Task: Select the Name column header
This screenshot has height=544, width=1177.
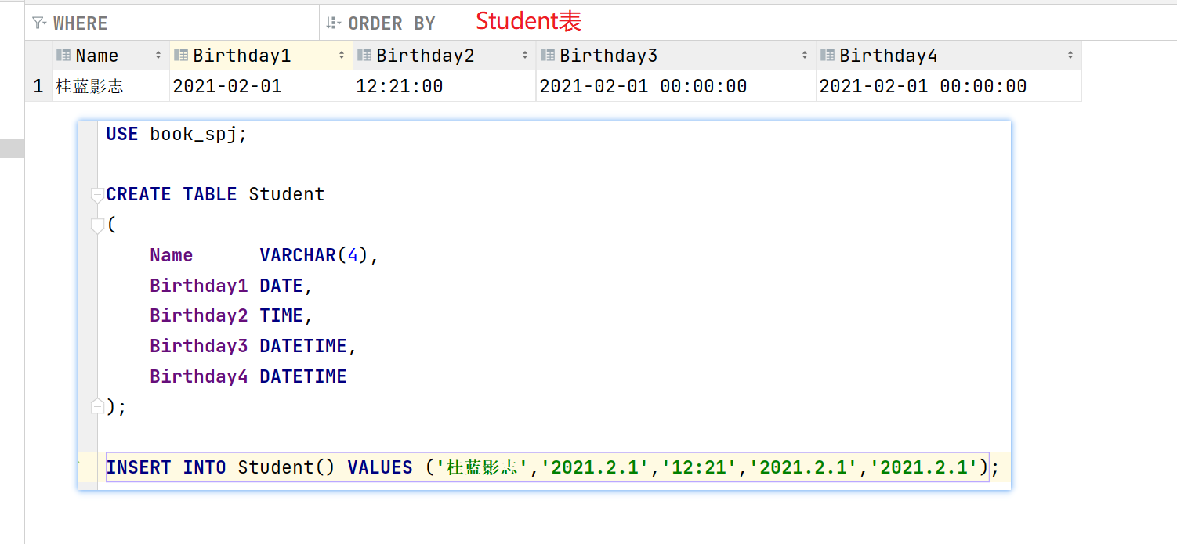Action: [111, 56]
